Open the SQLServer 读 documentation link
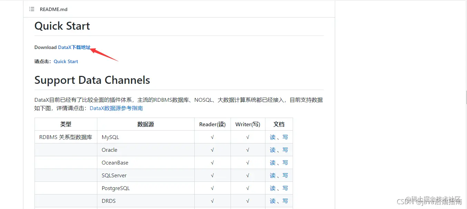Viewport: 467px width, 209px height. click(x=273, y=175)
